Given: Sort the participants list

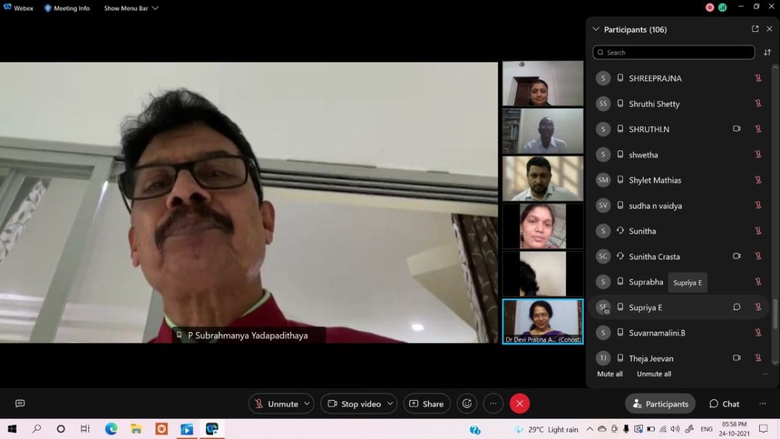Looking at the screenshot, I should coord(768,53).
